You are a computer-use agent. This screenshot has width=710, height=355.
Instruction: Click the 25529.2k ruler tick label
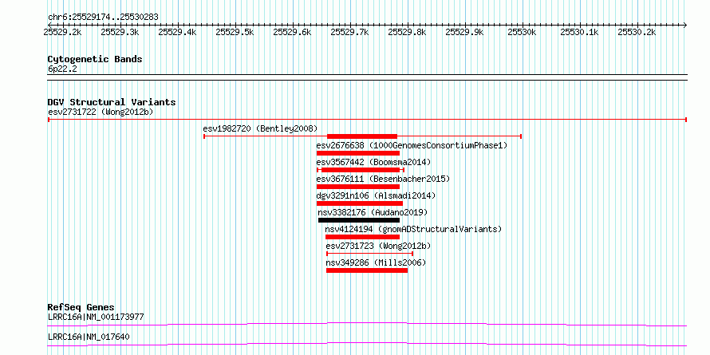[x=62, y=32]
